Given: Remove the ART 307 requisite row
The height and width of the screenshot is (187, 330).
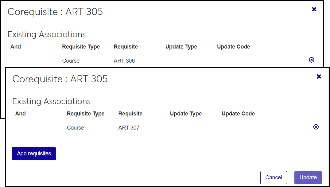Looking at the screenshot, I should tap(316, 127).
